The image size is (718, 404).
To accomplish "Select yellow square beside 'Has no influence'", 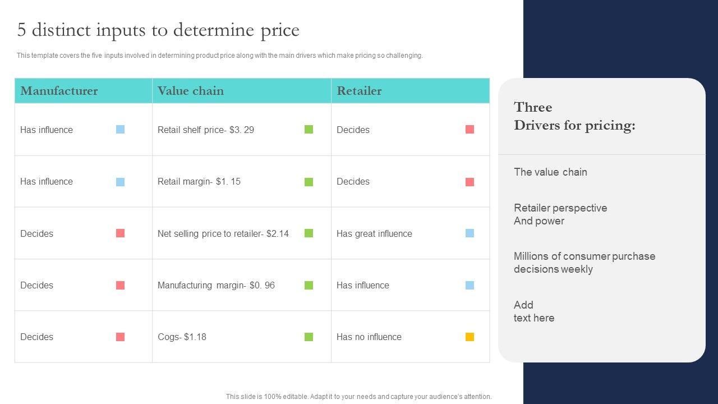I will pos(470,337).
